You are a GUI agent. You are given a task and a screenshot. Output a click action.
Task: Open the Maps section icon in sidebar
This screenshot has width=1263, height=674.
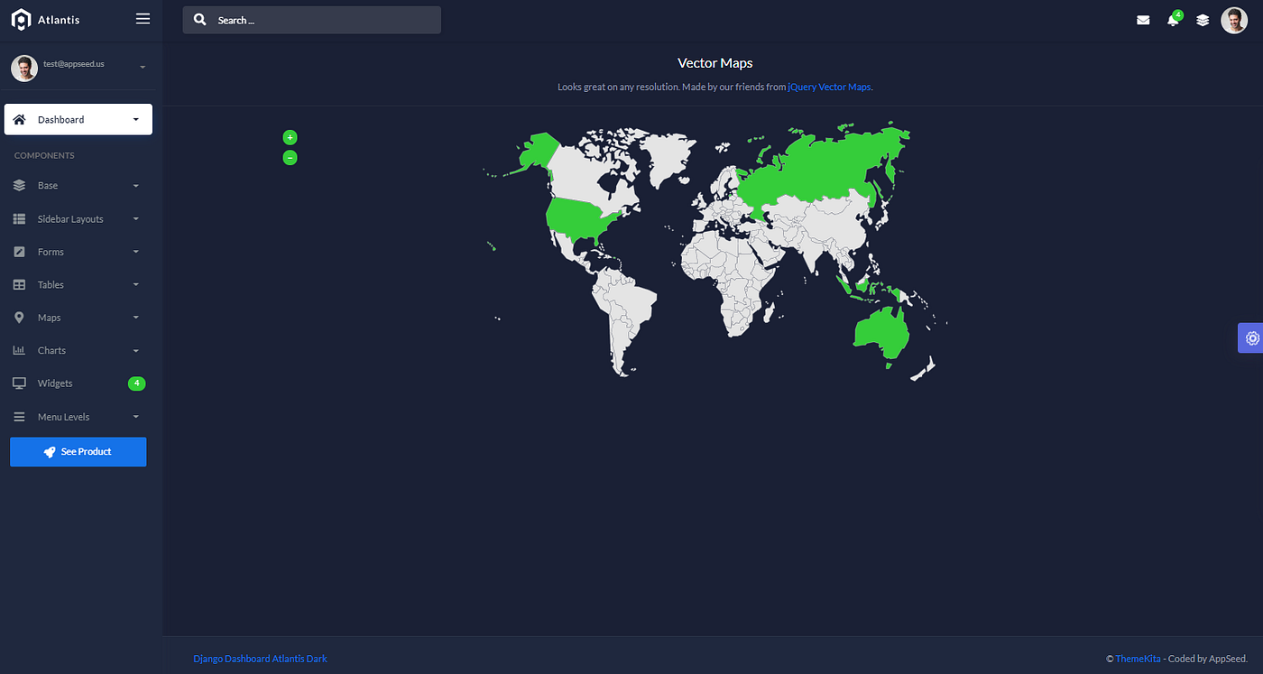point(19,317)
